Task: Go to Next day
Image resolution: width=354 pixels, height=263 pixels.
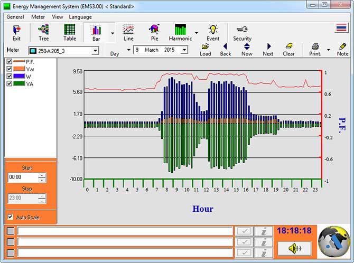Action: tap(268, 50)
